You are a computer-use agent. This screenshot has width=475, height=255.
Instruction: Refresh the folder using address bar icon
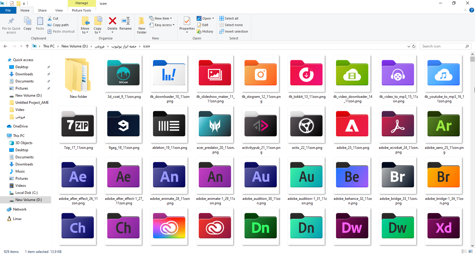414,46
